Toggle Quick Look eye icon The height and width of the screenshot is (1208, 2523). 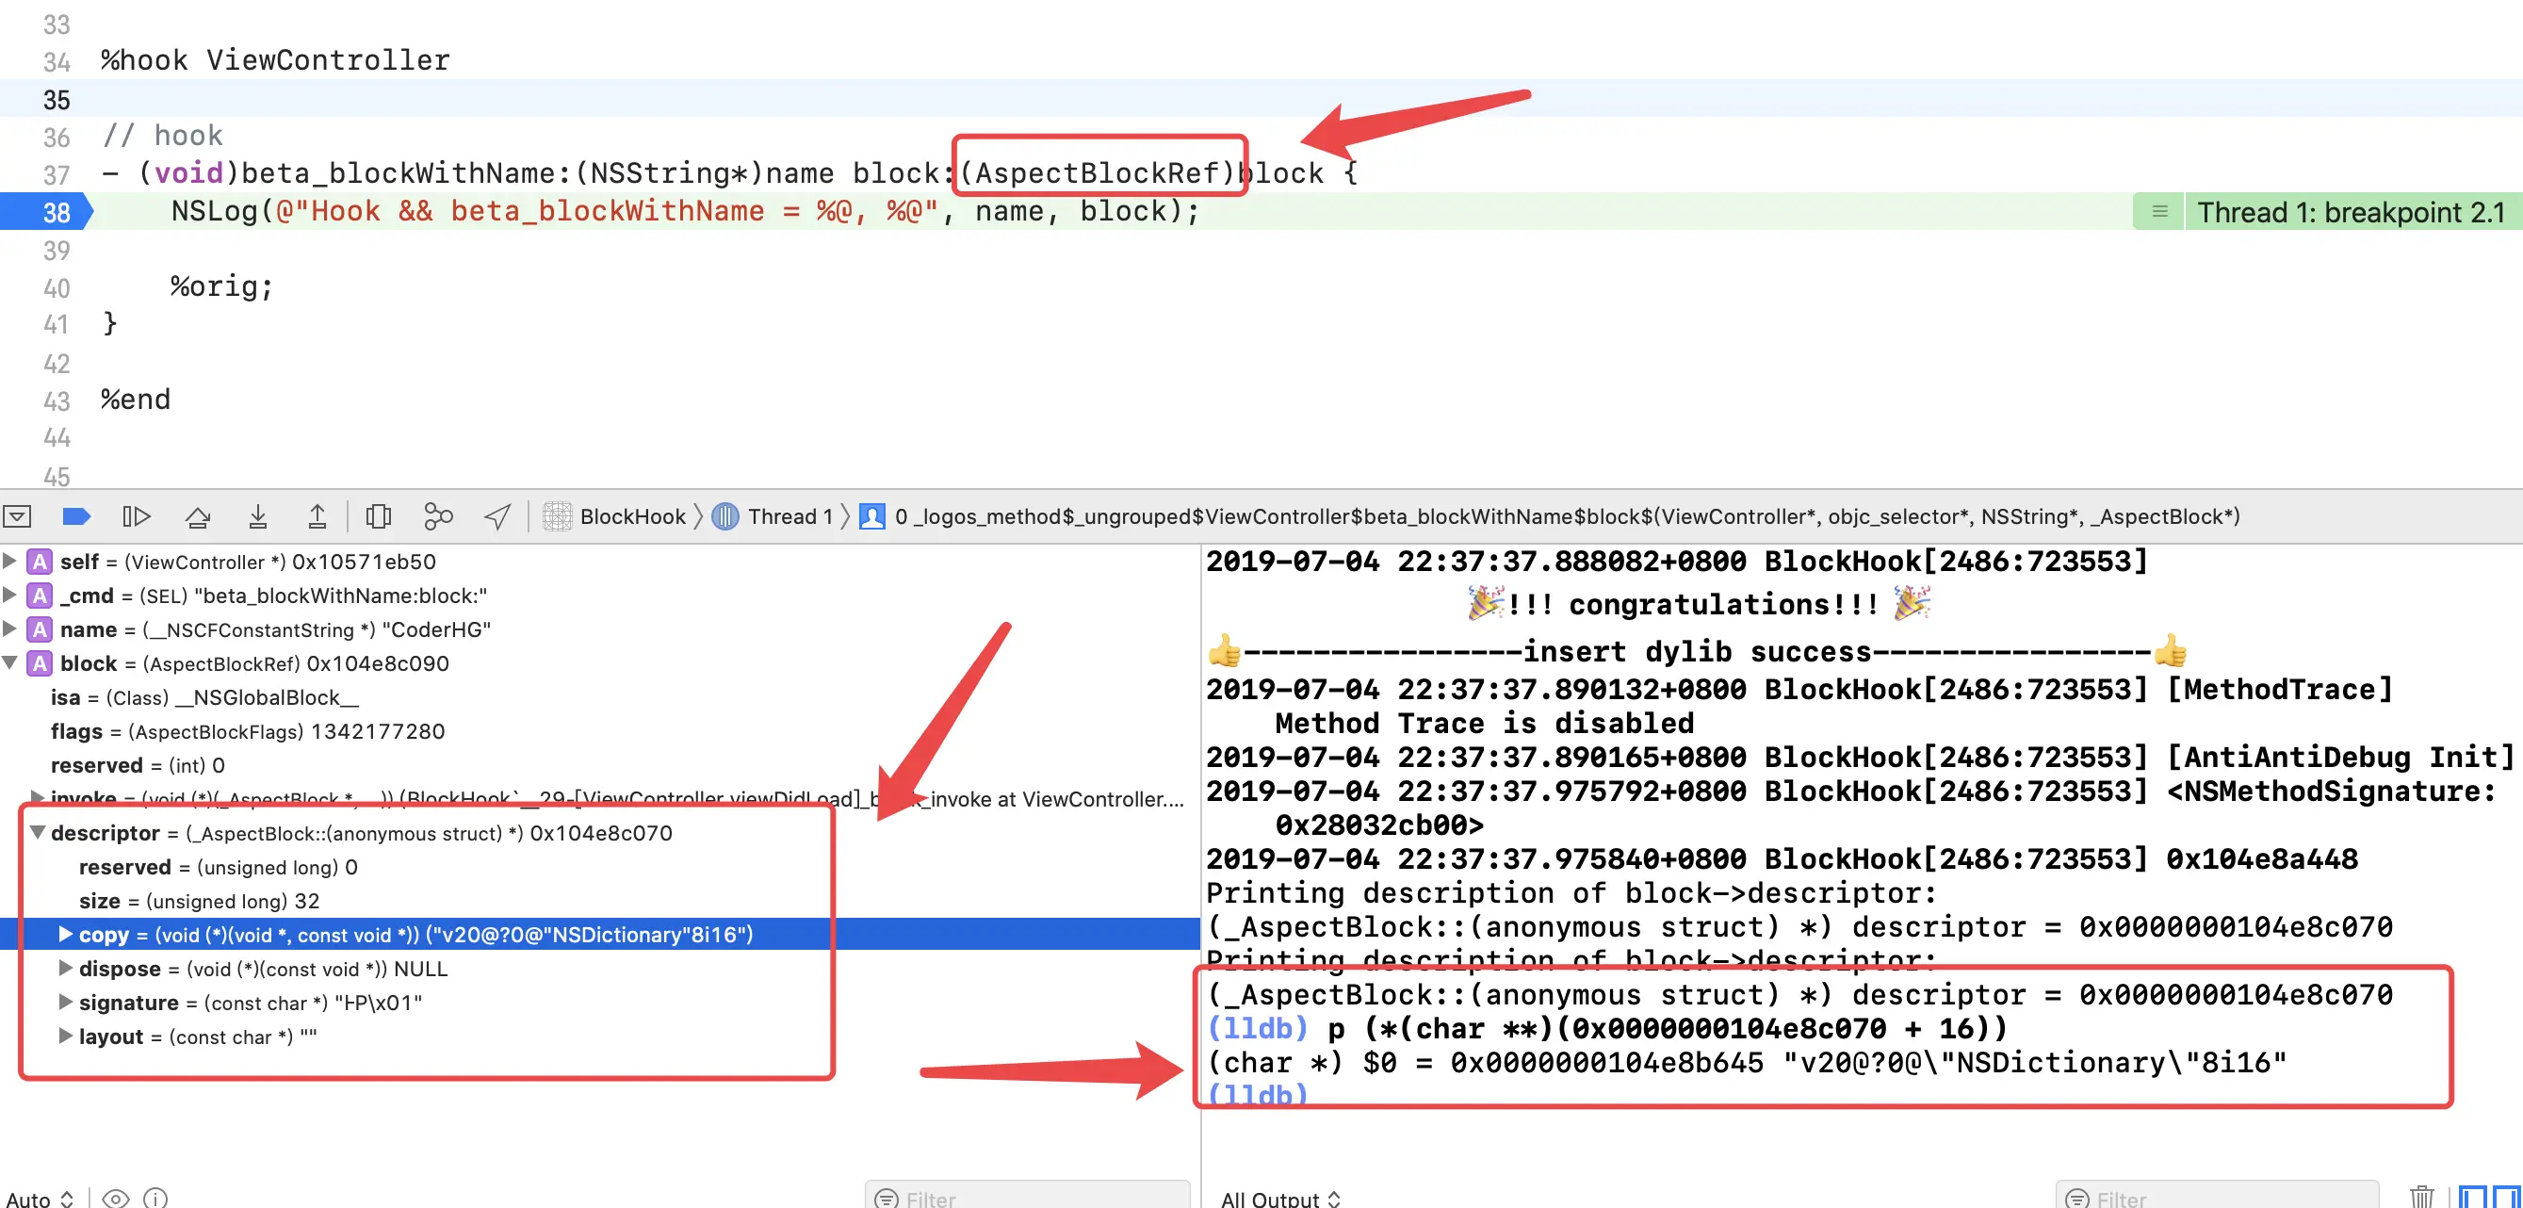tap(116, 1198)
